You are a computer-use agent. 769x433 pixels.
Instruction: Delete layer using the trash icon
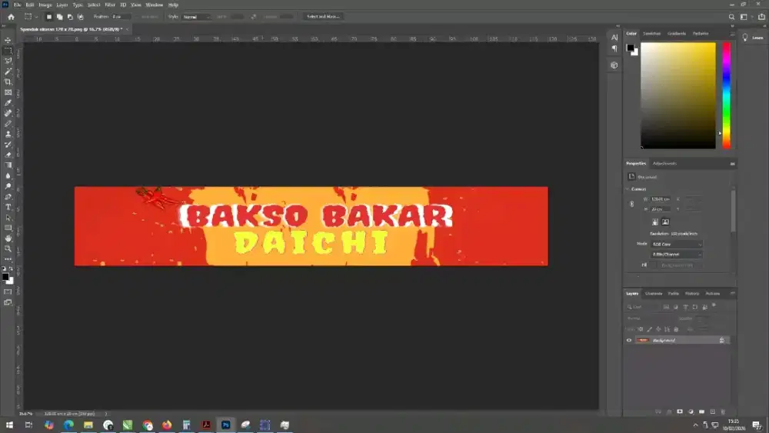coord(723,412)
